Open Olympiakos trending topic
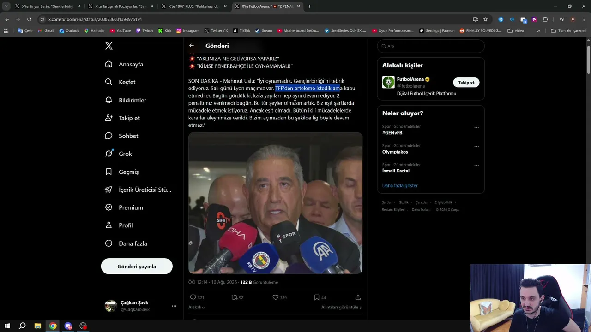 pos(395,152)
